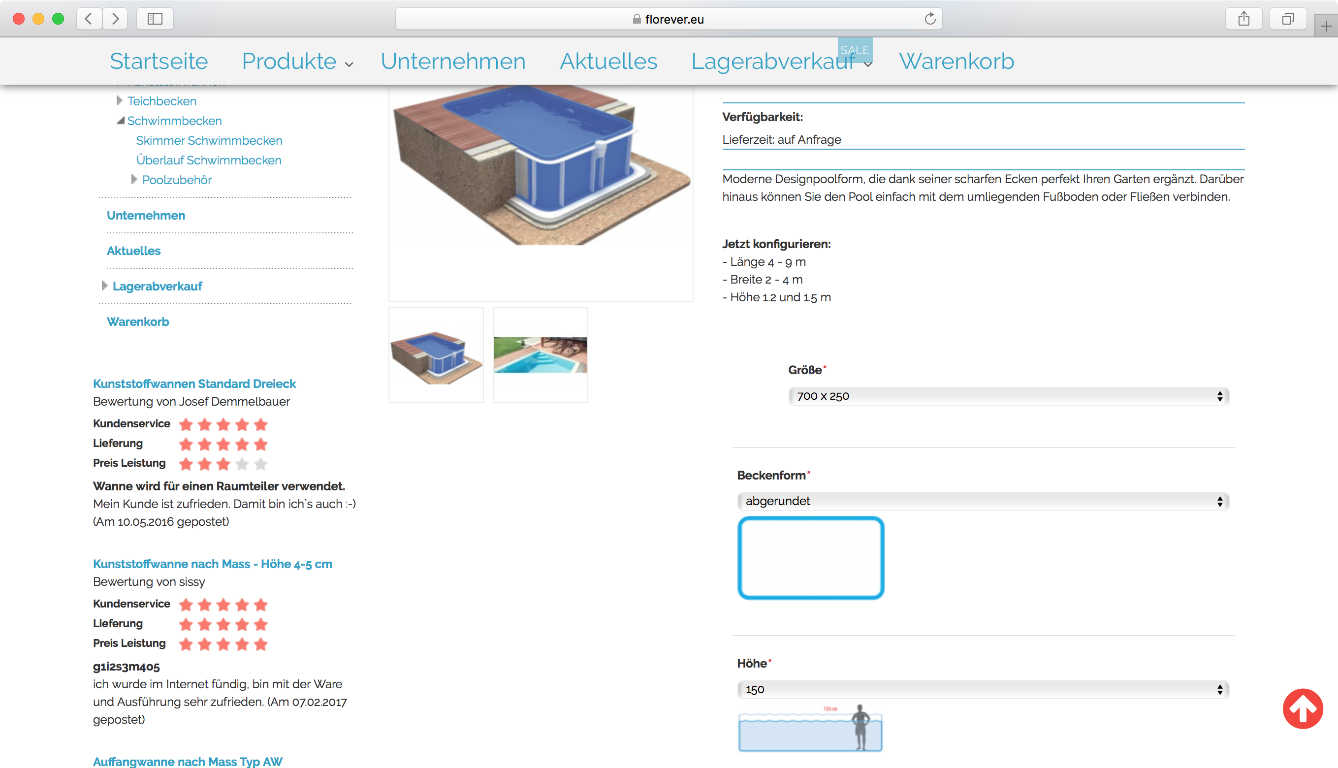1338x768 pixels.
Task: Click the padlock icon in address bar
Action: (637, 19)
